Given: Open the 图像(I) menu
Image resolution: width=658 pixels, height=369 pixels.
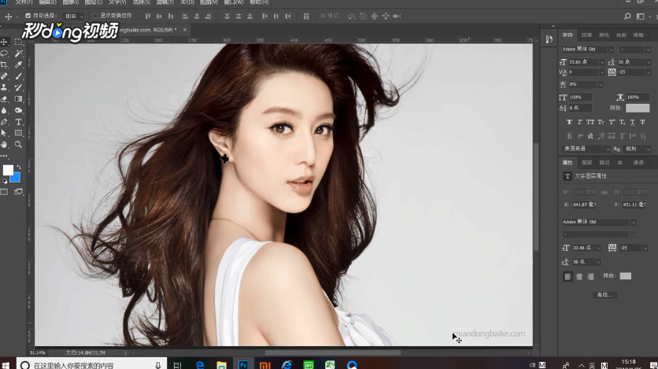Looking at the screenshot, I should tap(71, 2).
